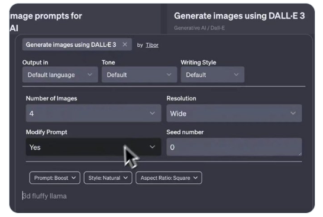Expand the Prompt: Boost option
The width and height of the screenshot is (323, 217).
click(55, 178)
